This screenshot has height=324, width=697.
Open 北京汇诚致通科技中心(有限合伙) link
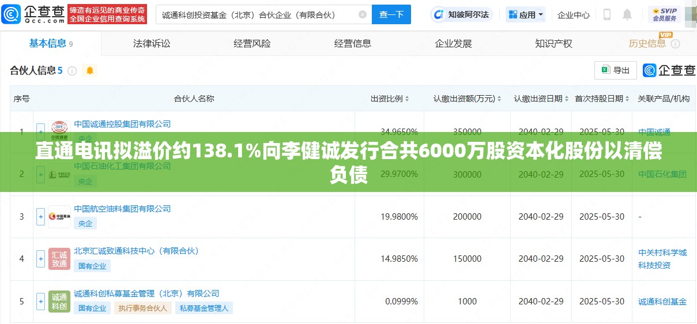[137, 251]
